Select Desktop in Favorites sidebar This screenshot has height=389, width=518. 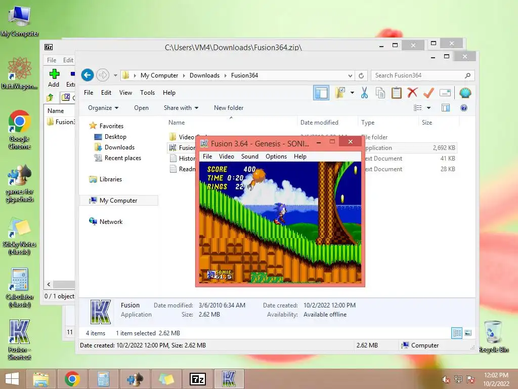point(115,137)
